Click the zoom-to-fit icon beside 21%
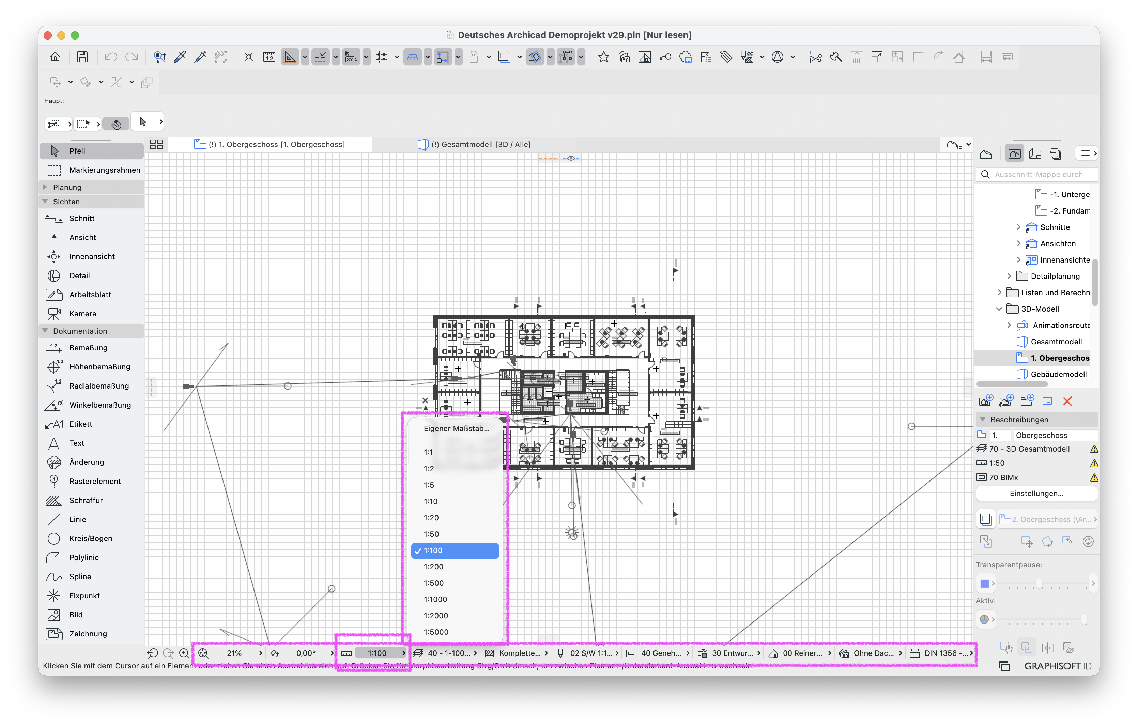1138x726 pixels. 203,653
